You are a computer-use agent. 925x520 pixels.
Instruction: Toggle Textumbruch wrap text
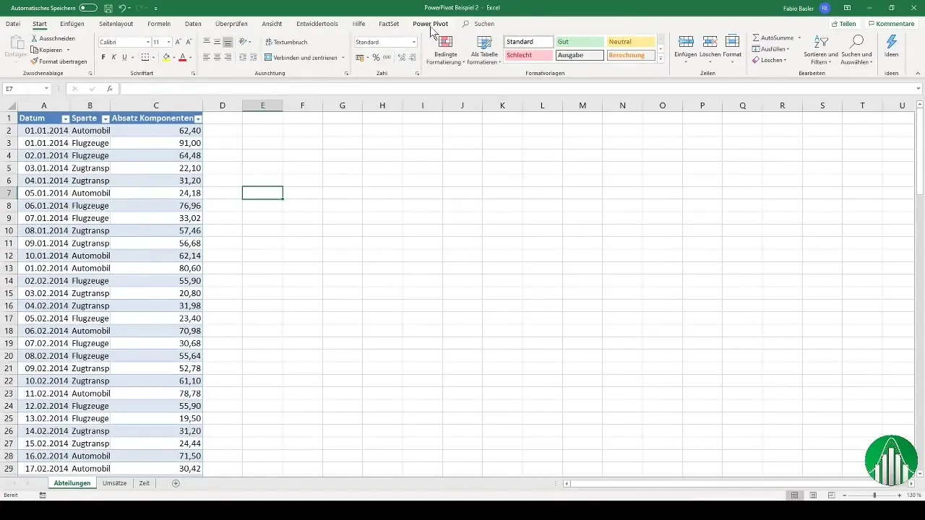point(286,42)
